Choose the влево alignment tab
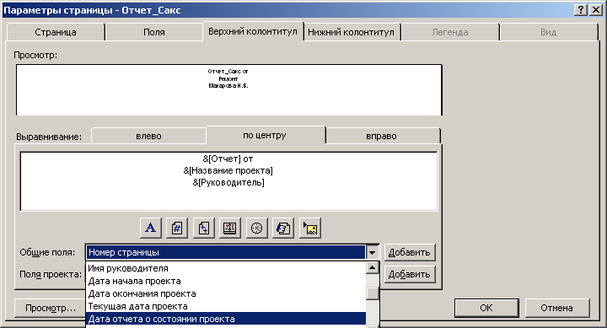Viewport: 607px width, 328px height. [148, 136]
